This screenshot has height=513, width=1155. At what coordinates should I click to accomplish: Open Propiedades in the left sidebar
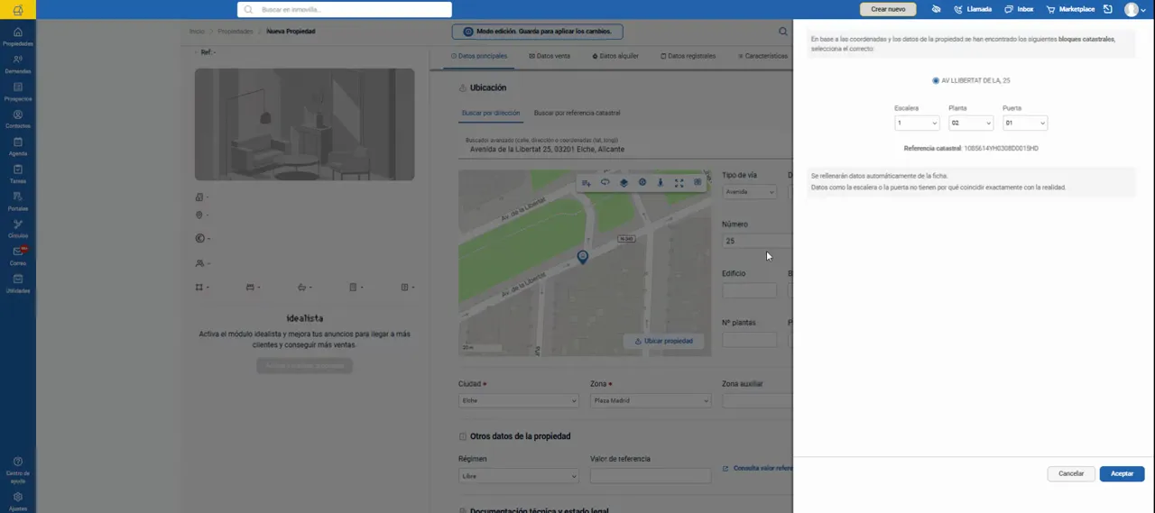coord(18,36)
